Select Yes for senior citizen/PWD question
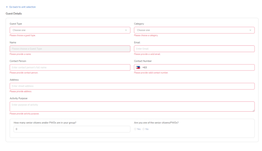 pos(135,129)
